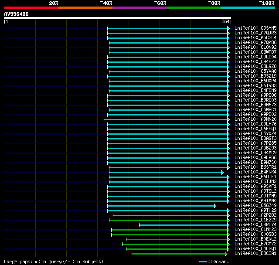279x265 pixels.
Task: Click the start tick of the UniRef100_A2PZD2 alignment
Action: 113,216
